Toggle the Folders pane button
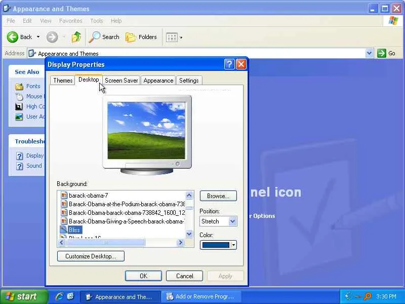This screenshot has width=405, height=304. [x=141, y=37]
